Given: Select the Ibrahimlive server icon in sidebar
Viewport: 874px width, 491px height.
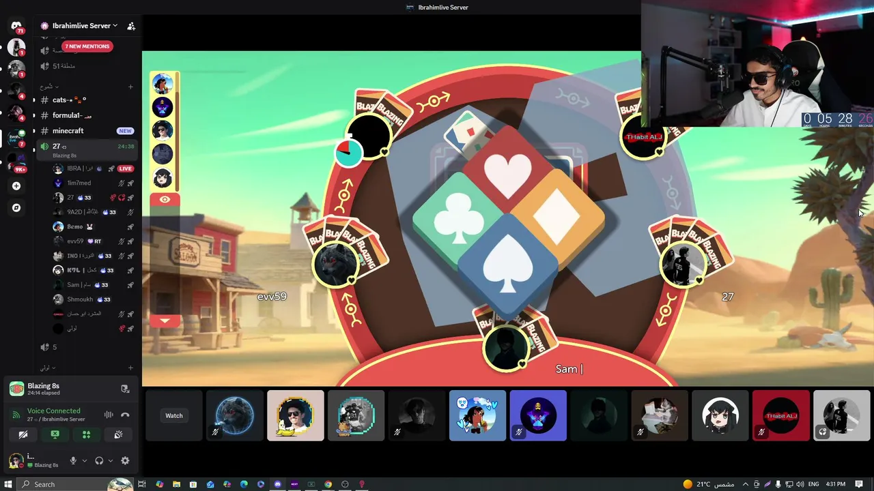Looking at the screenshot, I should [x=16, y=138].
